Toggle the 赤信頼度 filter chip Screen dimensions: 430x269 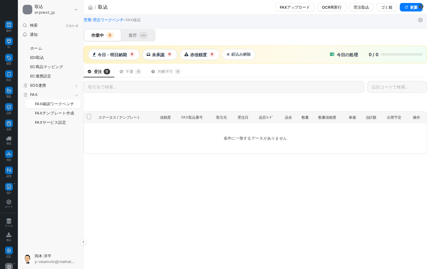click(200, 55)
